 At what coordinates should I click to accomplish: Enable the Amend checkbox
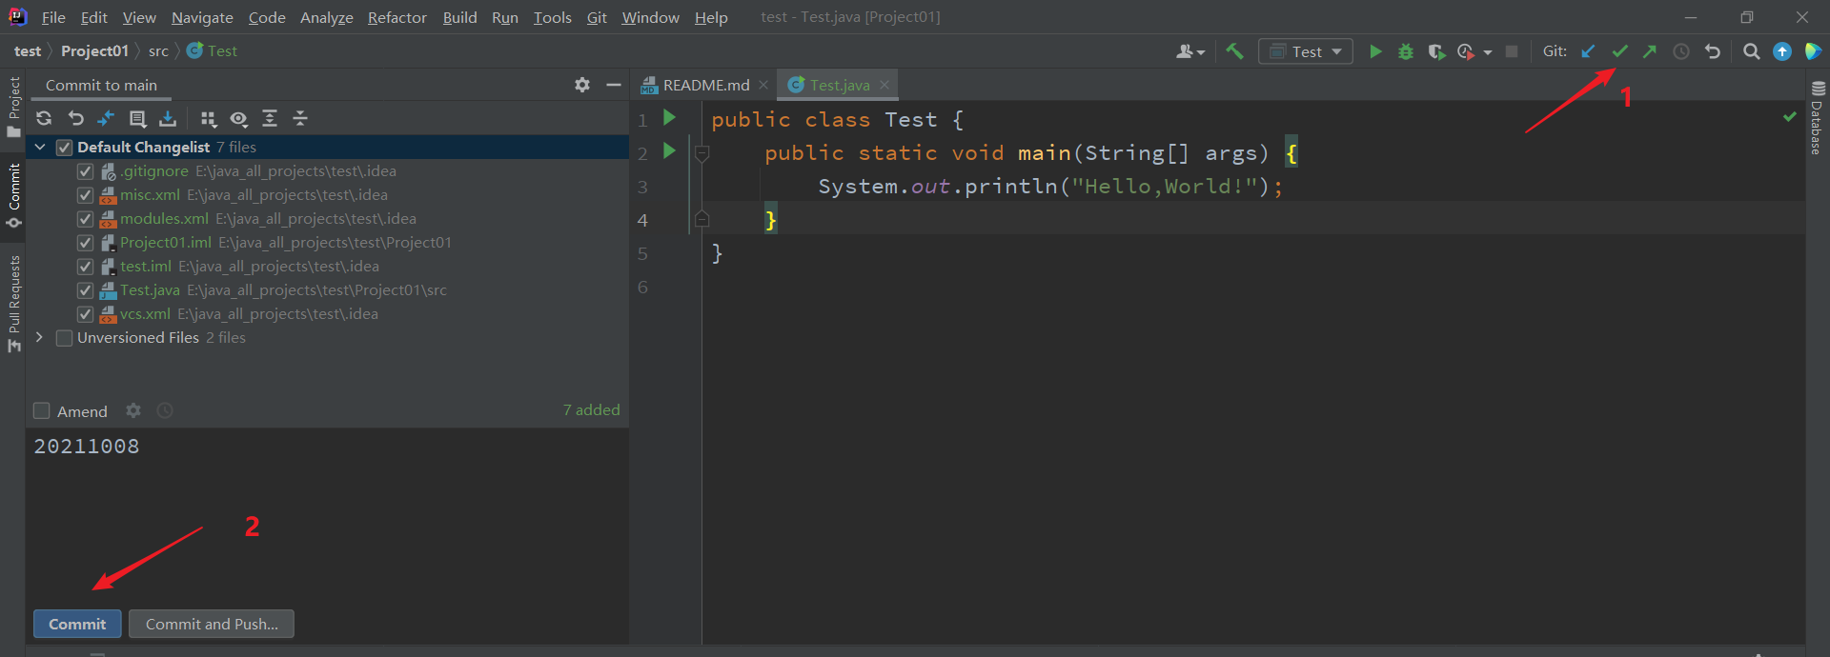[42, 411]
